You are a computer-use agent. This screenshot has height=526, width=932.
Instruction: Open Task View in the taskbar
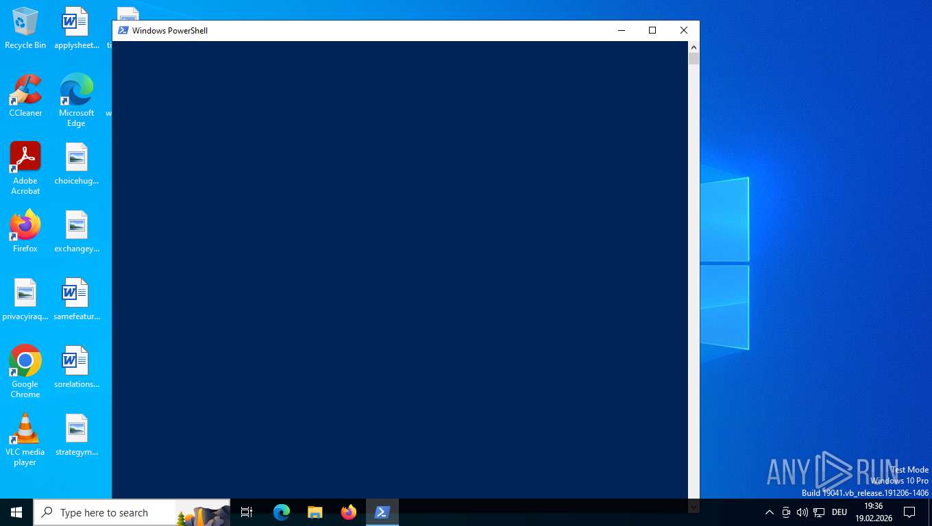pyautogui.click(x=247, y=512)
